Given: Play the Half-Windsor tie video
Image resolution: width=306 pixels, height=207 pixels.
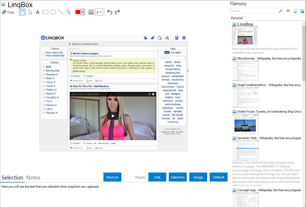Looking at the screenshot, I should coord(113,116).
